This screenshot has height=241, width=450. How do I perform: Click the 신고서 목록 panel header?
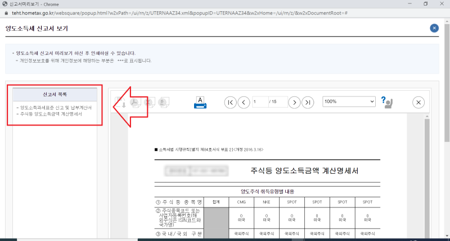pos(55,94)
